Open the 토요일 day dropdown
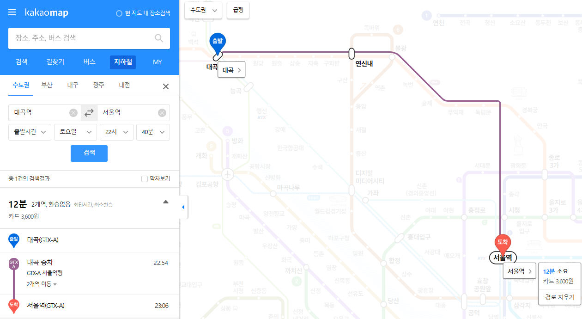Screen dimensions: 582x319 [75, 132]
